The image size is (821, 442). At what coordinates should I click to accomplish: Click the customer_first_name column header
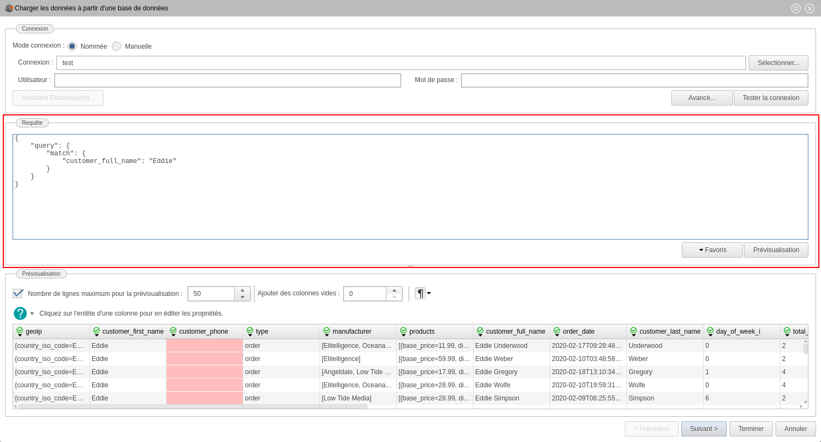(x=128, y=331)
